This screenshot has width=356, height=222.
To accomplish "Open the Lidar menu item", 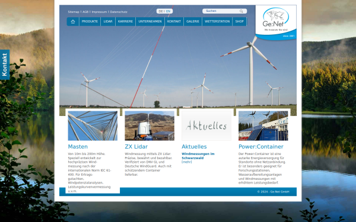I will pos(108,21).
